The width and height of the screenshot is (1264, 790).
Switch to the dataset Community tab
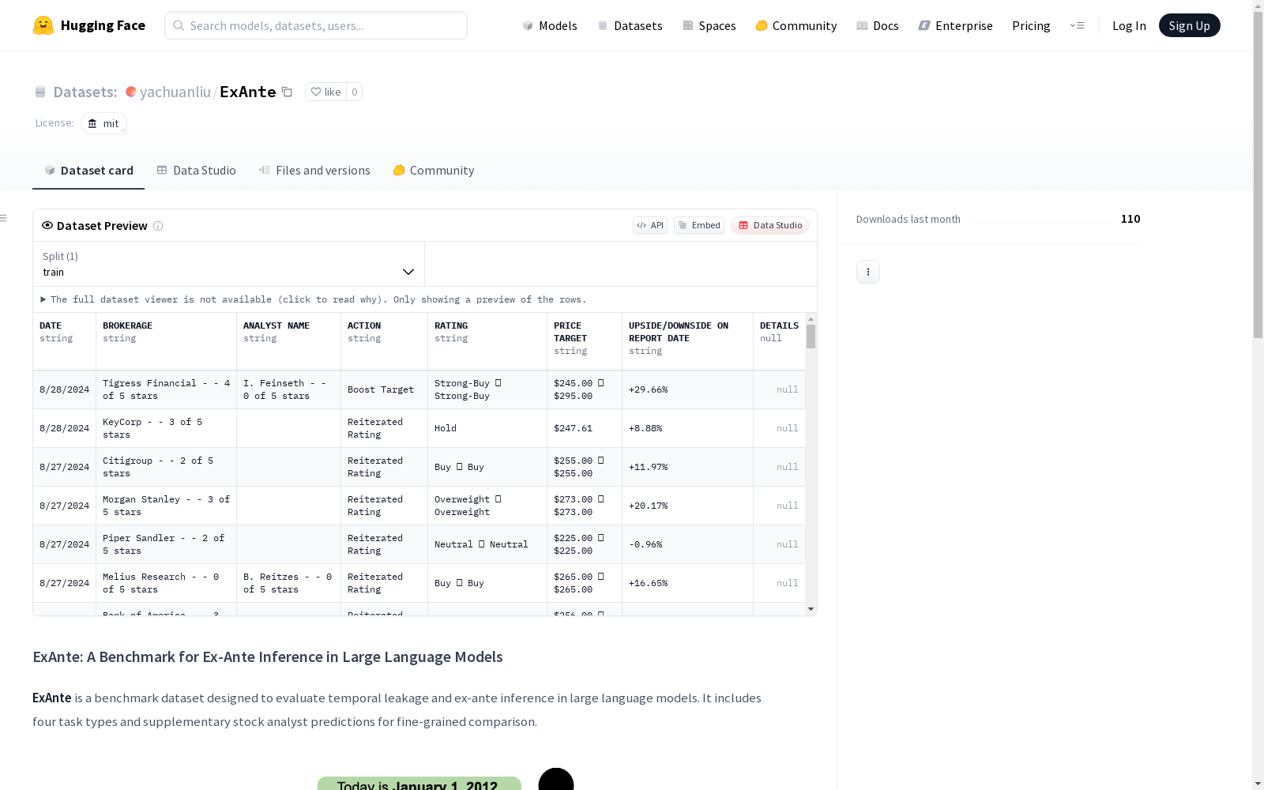(434, 171)
